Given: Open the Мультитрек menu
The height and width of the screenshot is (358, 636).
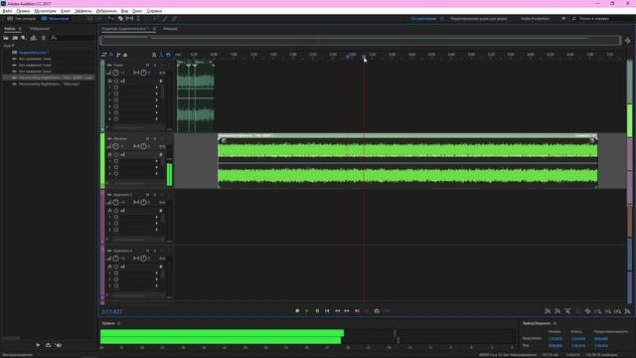Looking at the screenshot, I should (x=45, y=11).
